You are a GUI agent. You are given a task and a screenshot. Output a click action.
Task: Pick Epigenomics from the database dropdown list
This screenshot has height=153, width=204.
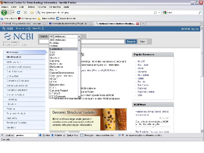(x=57, y=85)
